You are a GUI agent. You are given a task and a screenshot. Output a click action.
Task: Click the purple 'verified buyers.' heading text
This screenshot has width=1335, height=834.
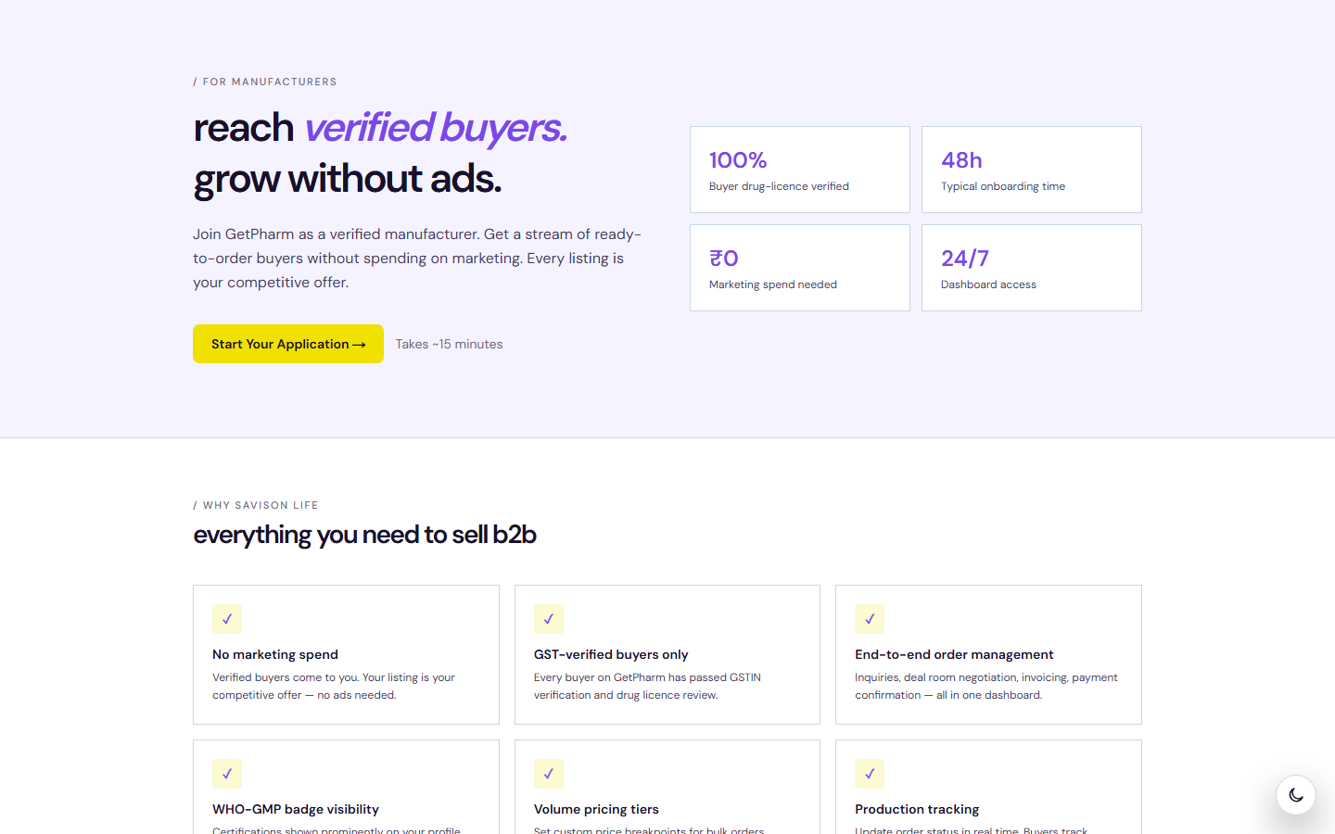pyautogui.click(x=436, y=128)
